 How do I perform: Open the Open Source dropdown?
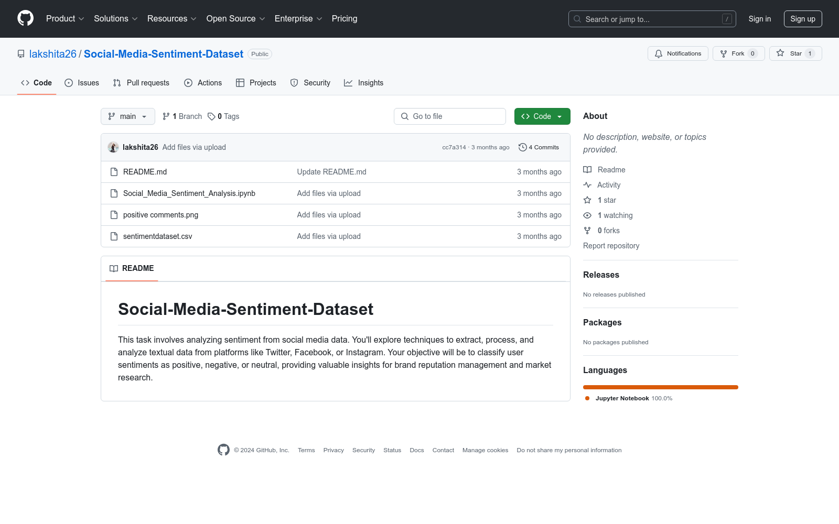[236, 18]
